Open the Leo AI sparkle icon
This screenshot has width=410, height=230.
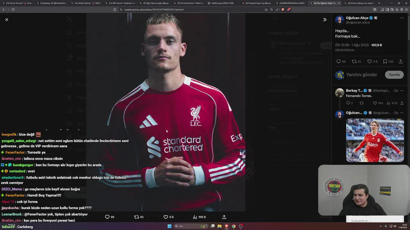397,10
